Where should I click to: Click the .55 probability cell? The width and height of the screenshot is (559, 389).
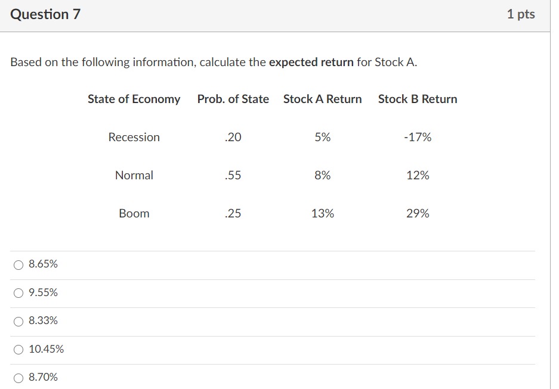pos(233,176)
